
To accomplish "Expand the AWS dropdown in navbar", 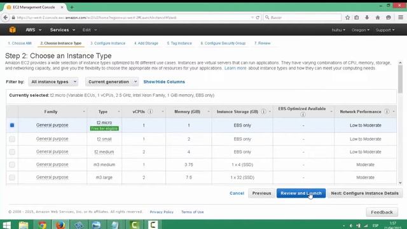I will pos(33,30).
